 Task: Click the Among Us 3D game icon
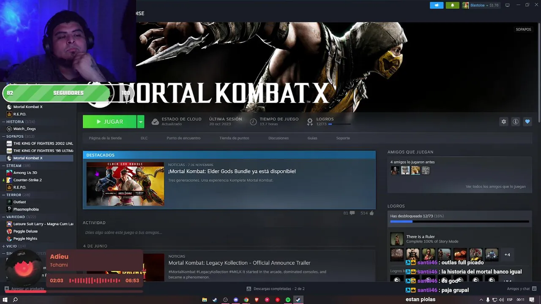(x=9, y=173)
